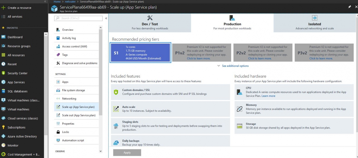This screenshot has width=358, height=158.
Task: Click learn more link on P2v2 card
Action: point(260,59)
